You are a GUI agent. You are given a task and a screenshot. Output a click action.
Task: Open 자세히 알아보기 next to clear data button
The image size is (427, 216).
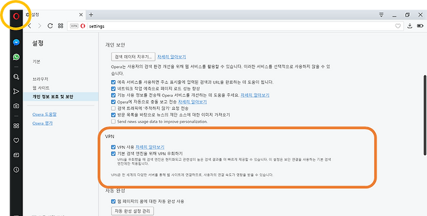(x=171, y=57)
